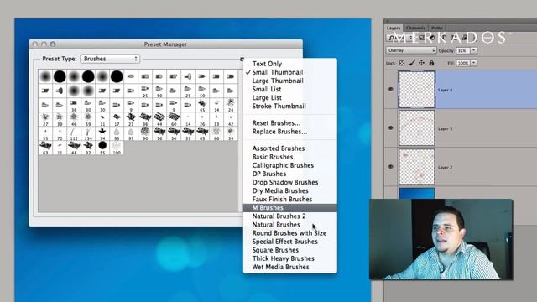Click the Preset Manager flyout menu button
The width and height of the screenshot is (537, 302).
point(242,60)
